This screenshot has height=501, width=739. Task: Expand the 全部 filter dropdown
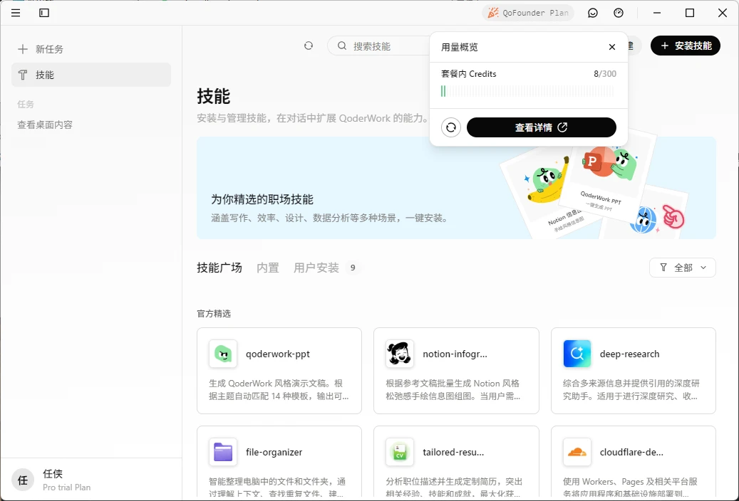(682, 268)
